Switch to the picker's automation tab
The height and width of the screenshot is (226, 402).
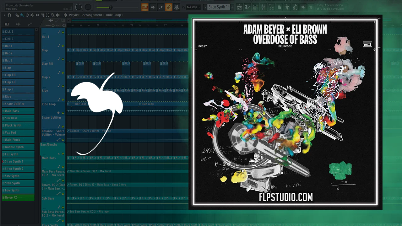(30, 24)
